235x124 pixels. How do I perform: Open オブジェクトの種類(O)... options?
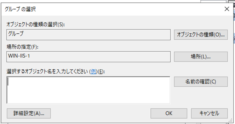click(201, 34)
